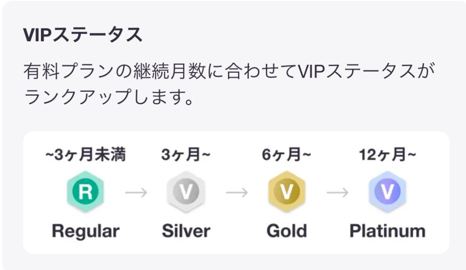
Task: Select the Silver V badge icon
Action: [186, 191]
